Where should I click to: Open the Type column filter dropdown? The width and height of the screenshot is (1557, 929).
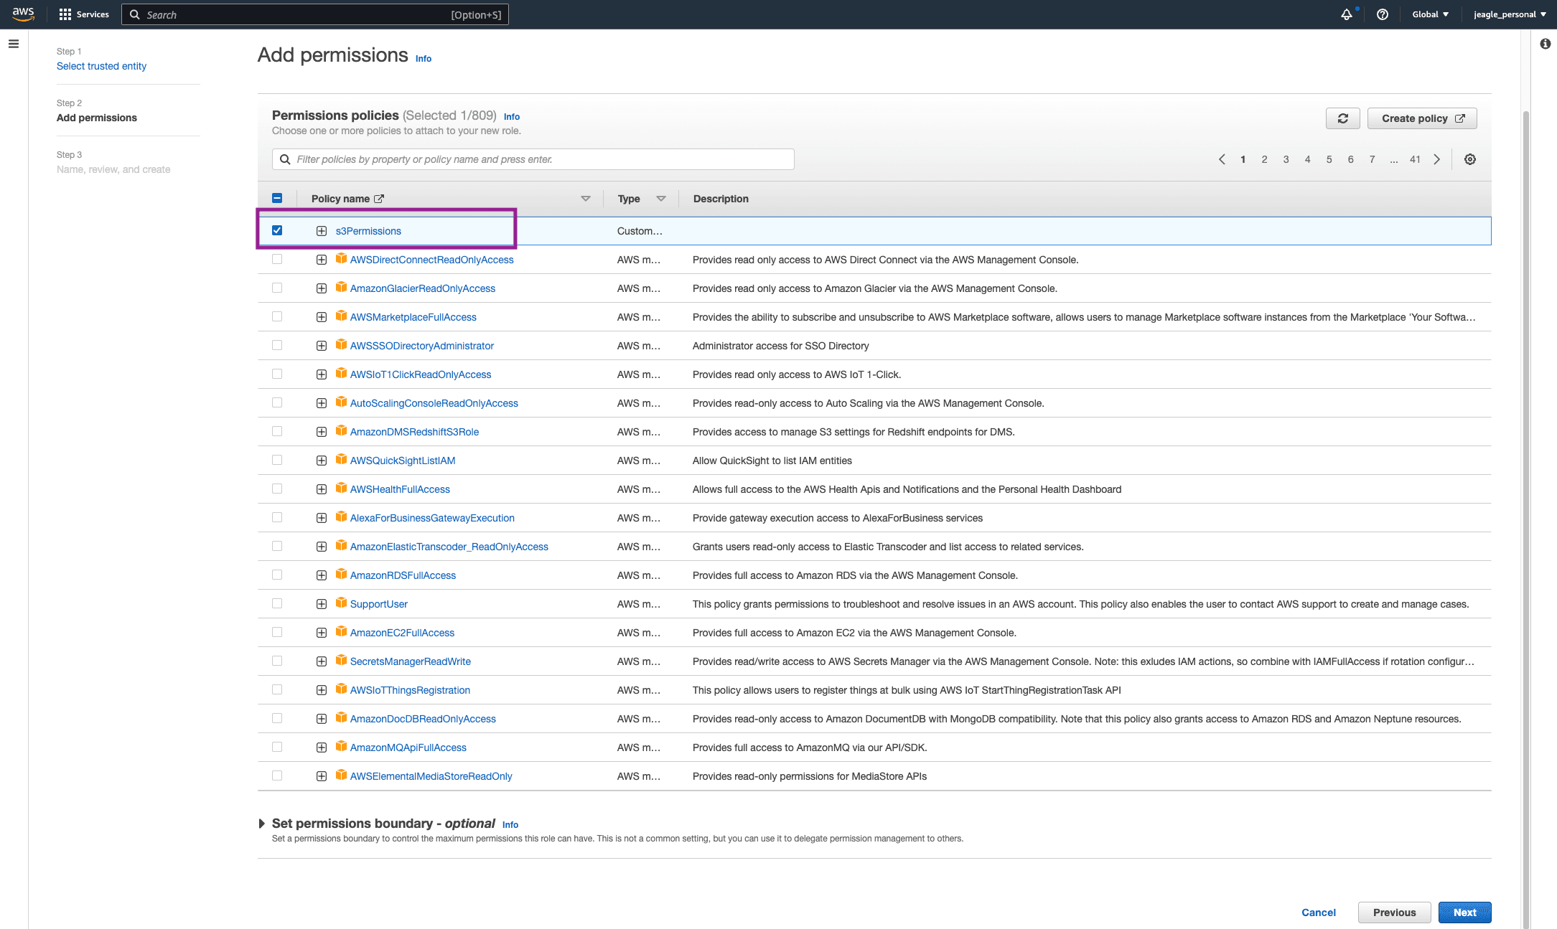[x=660, y=199]
